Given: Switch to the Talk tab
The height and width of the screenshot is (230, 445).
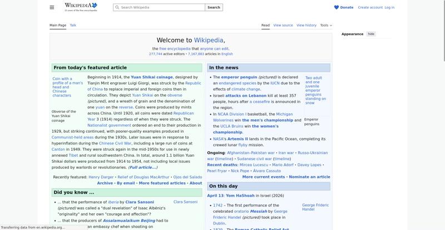Looking at the screenshot, I should pos(73,25).
